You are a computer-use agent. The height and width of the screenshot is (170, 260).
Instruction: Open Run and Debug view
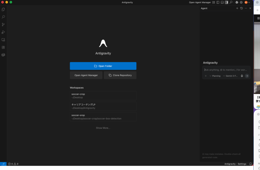click(x=3, y=32)
